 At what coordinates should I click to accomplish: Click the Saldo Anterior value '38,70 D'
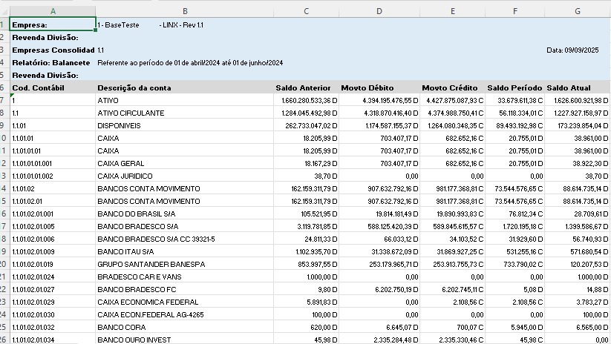pos(307,176)
